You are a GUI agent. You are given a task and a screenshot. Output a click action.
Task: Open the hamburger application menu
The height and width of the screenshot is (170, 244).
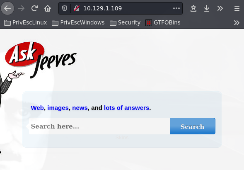pyautogui.click(x=237, y=8)
